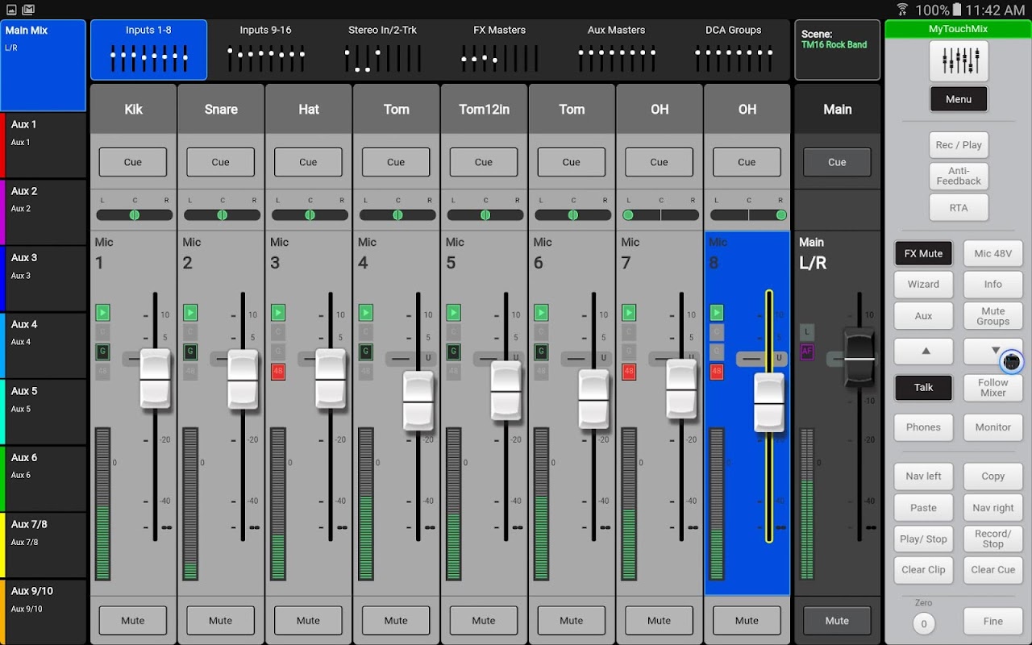This screenshot has height=645, width=1032.
Task: Open the Menu button
Action: point(959,99)
